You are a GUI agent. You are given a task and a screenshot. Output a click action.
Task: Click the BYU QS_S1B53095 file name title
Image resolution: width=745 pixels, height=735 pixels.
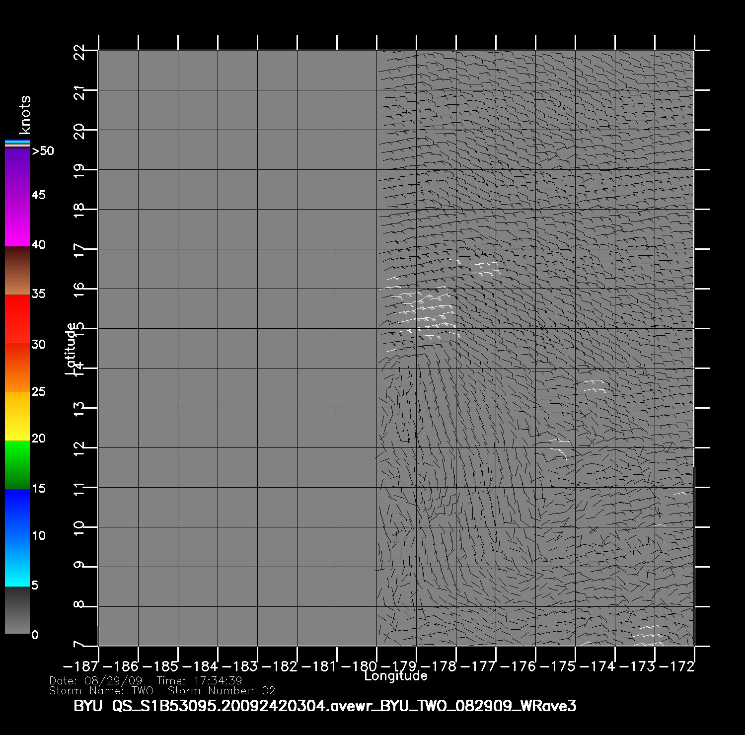(x=325, y=706)
